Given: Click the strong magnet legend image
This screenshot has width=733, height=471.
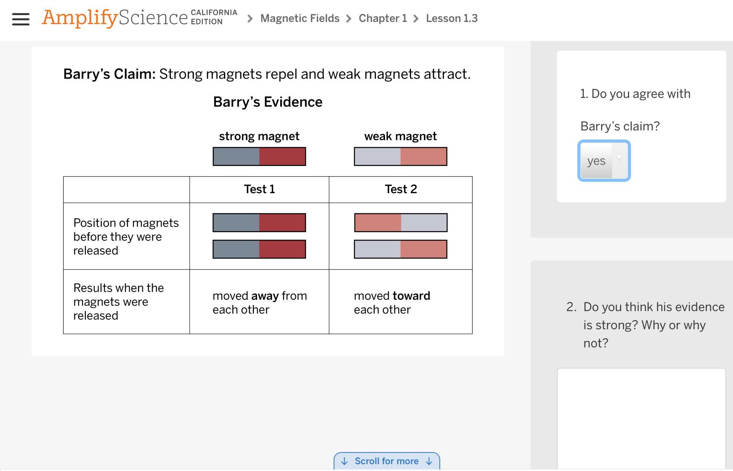Looking at the screenshot, I should (259, 156).
